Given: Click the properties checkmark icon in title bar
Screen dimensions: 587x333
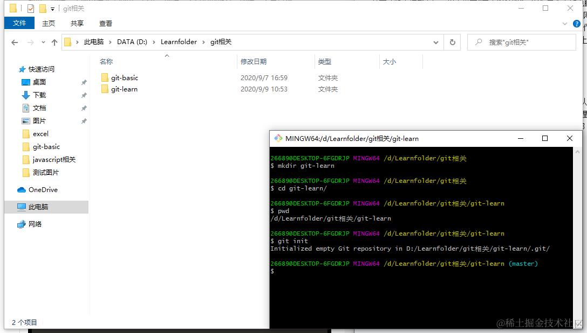Looking at the screenshot, I should click(31, 8).
